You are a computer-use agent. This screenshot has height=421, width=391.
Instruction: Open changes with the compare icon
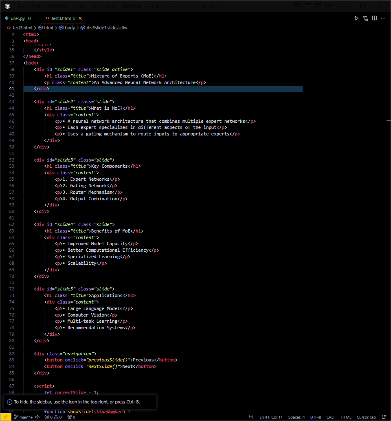pyautogui.click(x=365, y=18)
